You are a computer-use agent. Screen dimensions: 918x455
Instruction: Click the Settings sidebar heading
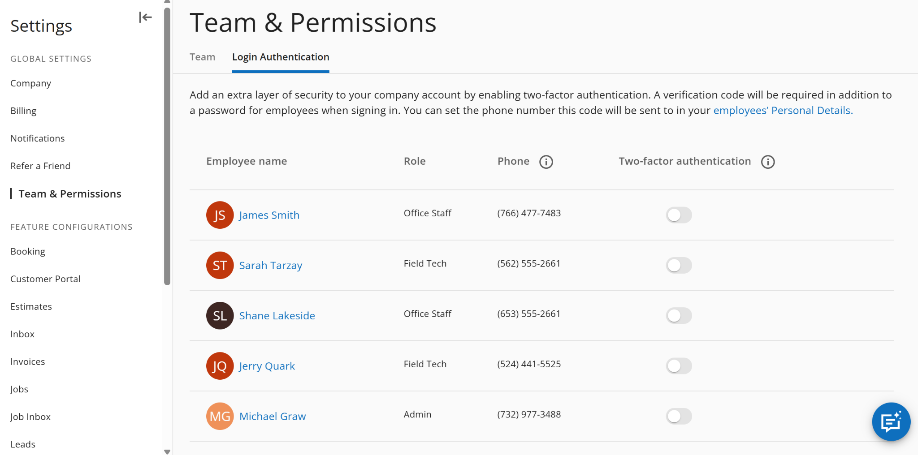41,26
